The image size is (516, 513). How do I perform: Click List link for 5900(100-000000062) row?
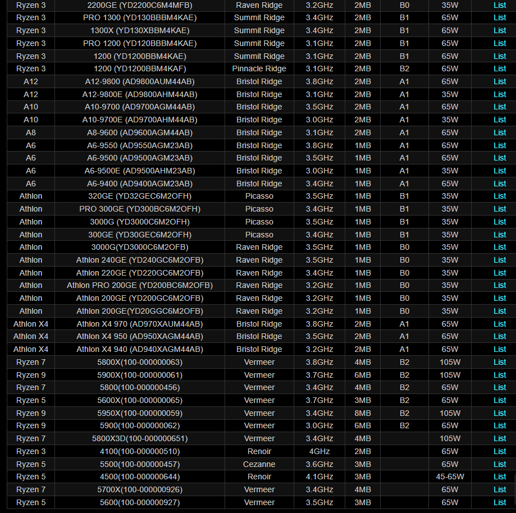500,425
